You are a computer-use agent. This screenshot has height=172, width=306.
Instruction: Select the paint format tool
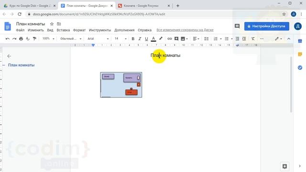(34, 39)
